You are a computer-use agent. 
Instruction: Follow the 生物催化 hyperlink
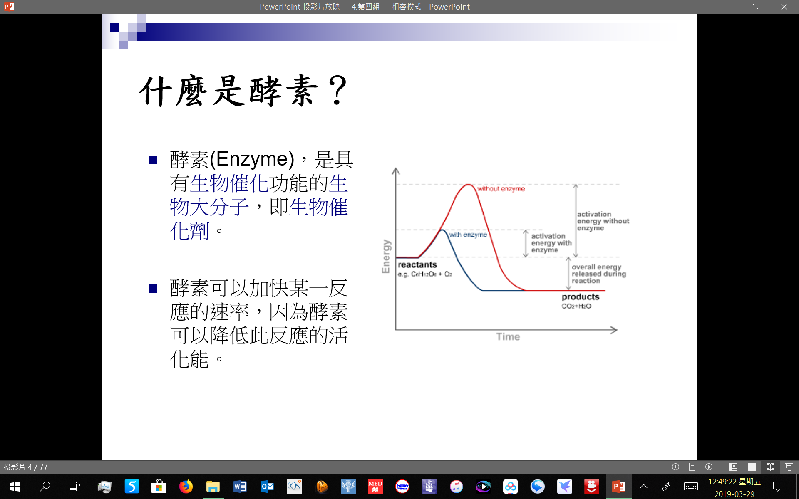[x=229, y=183]
